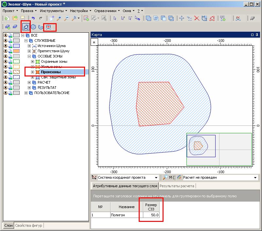Screen dimensions: 262x231
Task: Click the red sanitary zone build icon
Action: [49, 27]
